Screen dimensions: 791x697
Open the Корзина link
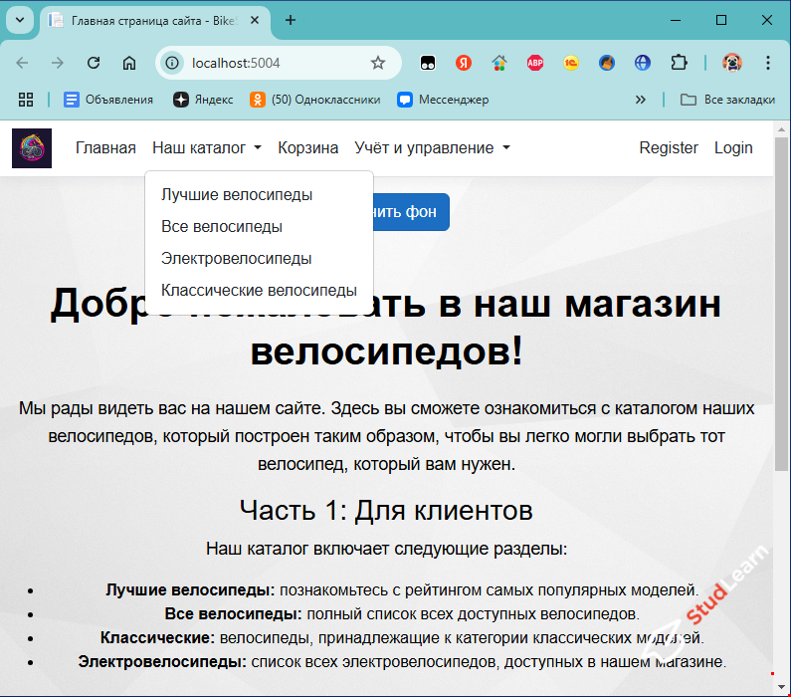[x=308, y=148]
